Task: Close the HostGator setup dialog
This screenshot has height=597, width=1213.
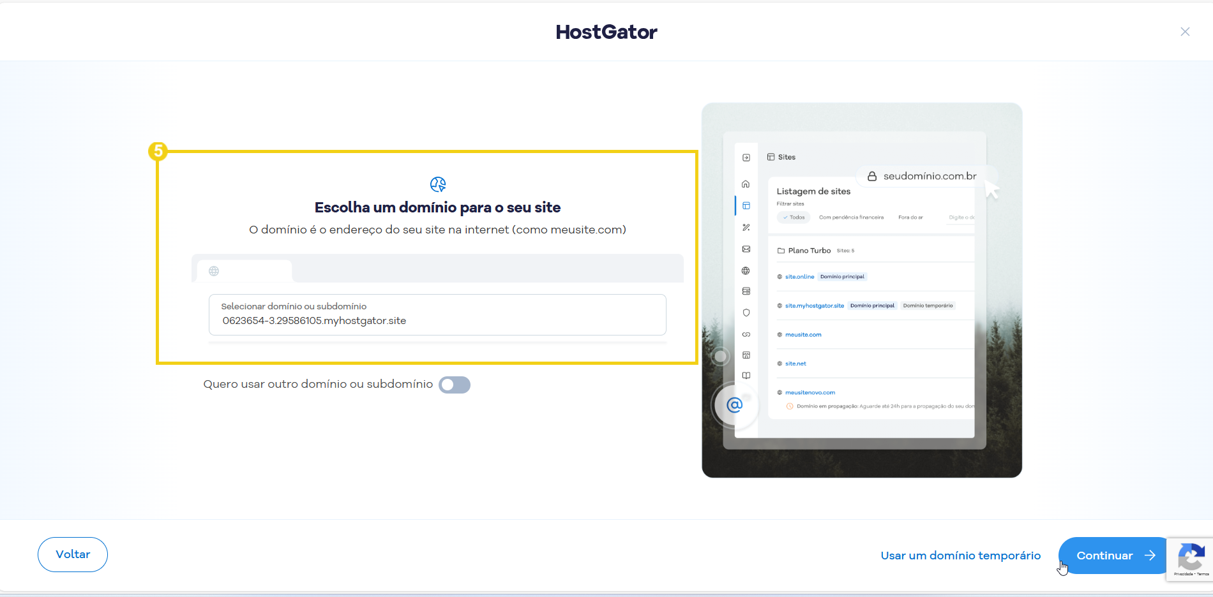Action: [1185, 32]
